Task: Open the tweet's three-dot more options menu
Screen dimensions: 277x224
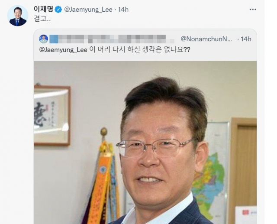Action: (x=253, y=10)
